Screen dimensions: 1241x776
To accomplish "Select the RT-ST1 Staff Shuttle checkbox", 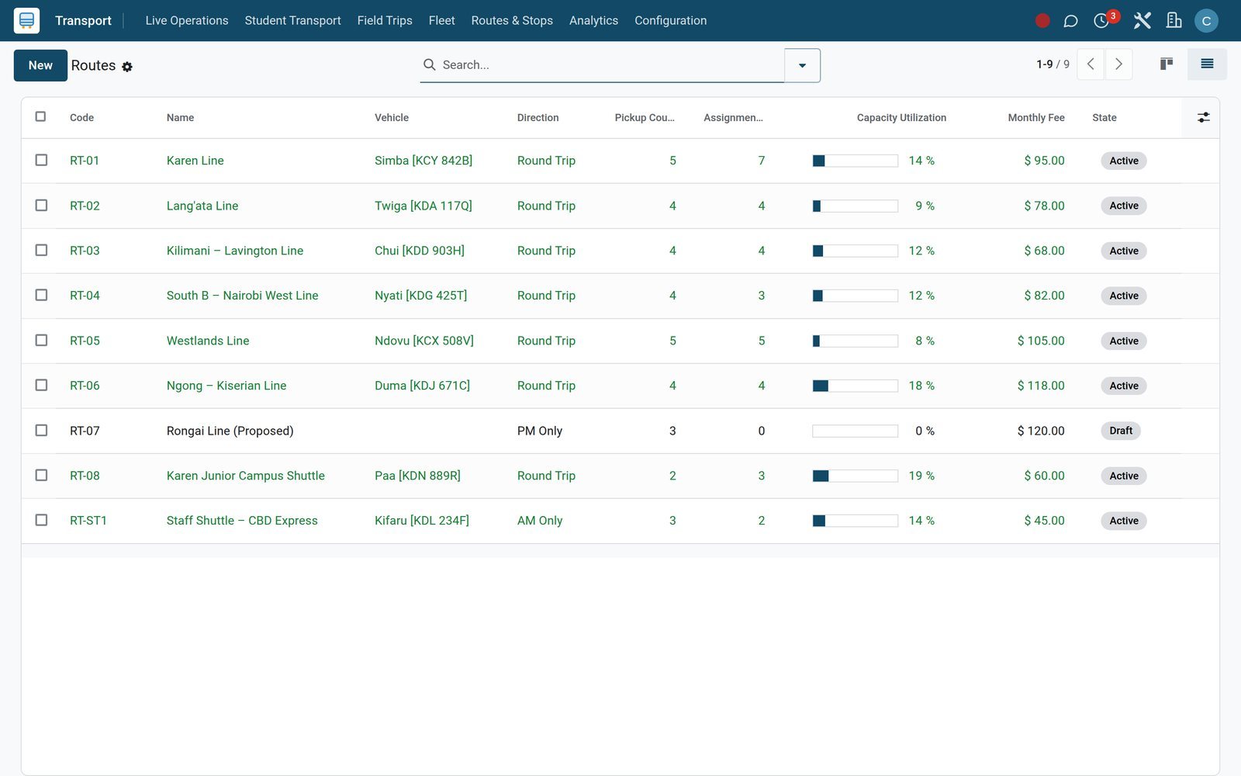I will click(41, 520).
